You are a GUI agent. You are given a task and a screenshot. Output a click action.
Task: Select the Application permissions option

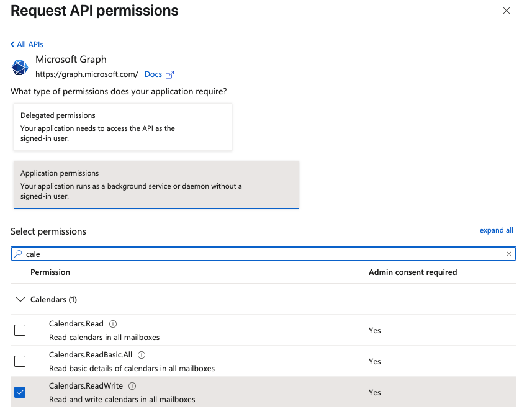point(156,184)
